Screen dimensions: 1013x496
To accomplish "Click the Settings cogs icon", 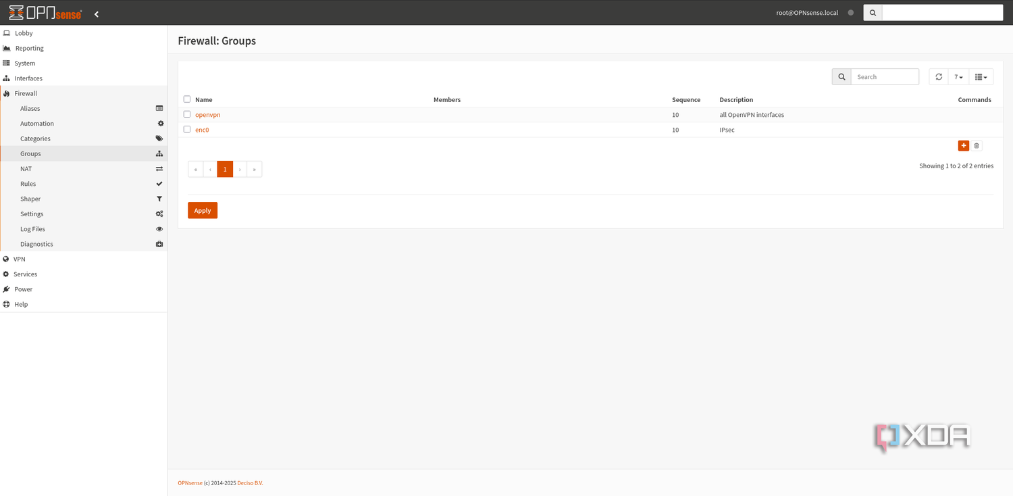I will click(159, 214).
